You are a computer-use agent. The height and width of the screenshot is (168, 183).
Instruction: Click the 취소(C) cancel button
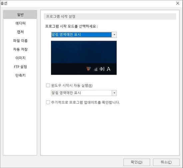coord(166,162)
